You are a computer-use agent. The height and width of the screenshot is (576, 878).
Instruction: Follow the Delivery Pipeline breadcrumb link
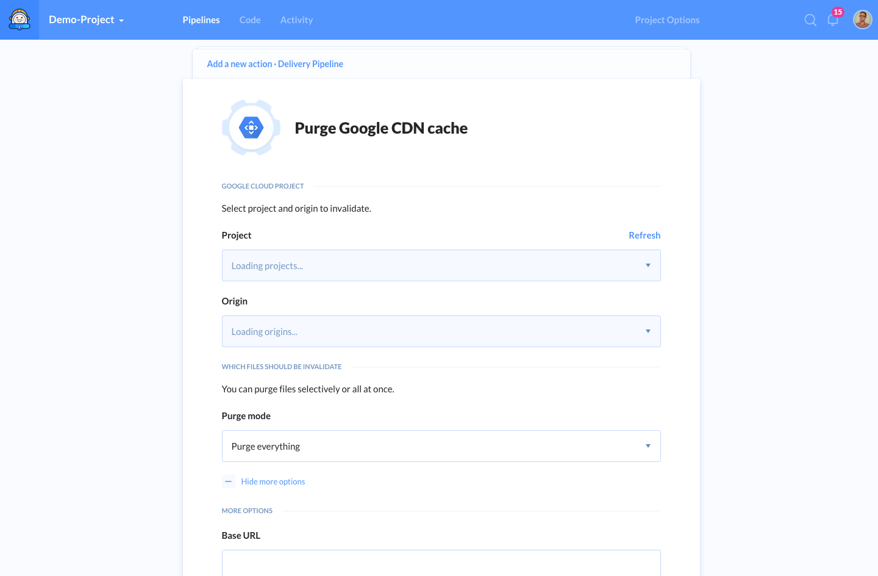310,64
